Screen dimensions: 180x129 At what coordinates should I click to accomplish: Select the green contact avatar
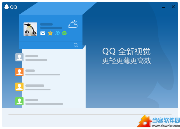(19, 101)
